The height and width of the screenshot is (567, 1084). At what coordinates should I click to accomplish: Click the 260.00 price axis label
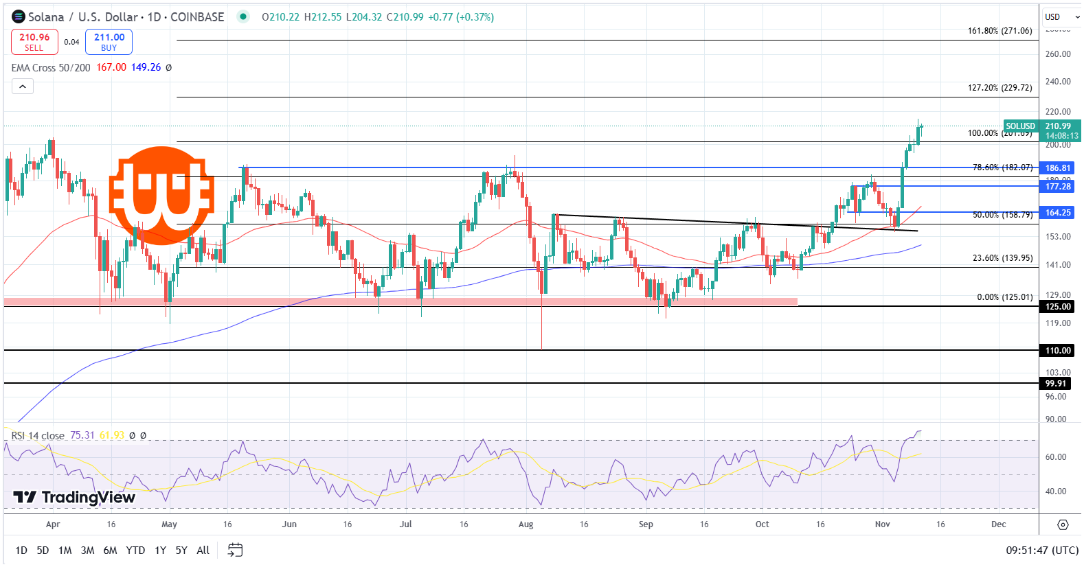click(x=1058, y=54)
